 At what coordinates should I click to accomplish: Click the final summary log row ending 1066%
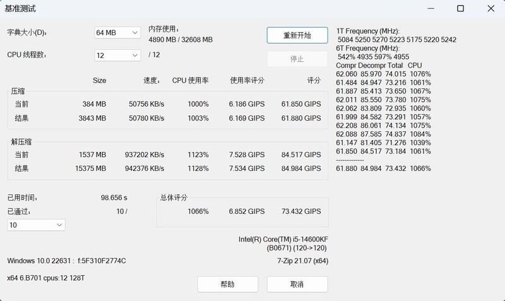(383, 168)
